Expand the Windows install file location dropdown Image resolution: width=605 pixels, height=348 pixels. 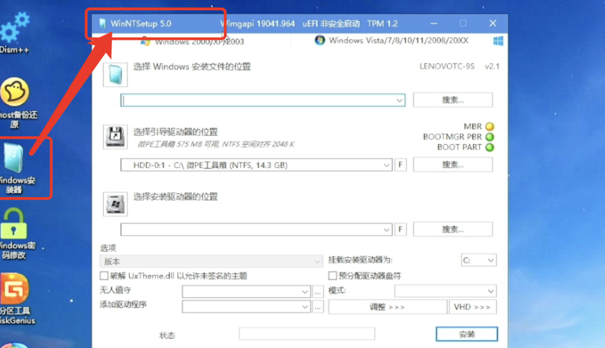pos(399,100)
